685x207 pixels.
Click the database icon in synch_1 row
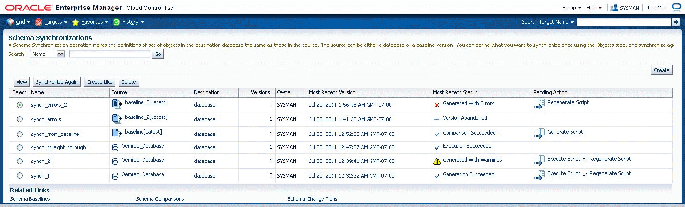(115, 176)
